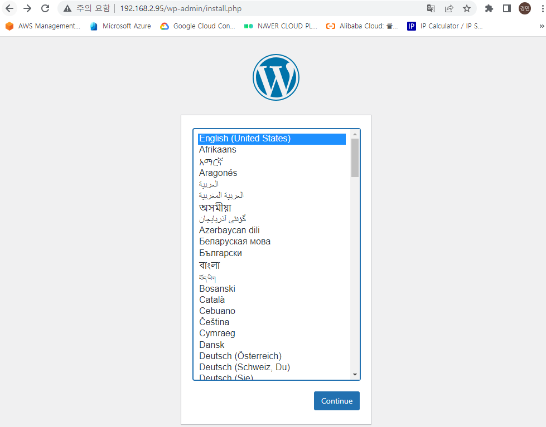
Task: Click the language list scroll down arrow
Action: click(x=355, y=375)
